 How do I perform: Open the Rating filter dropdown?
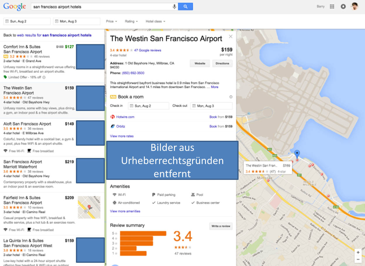(131, 21)
